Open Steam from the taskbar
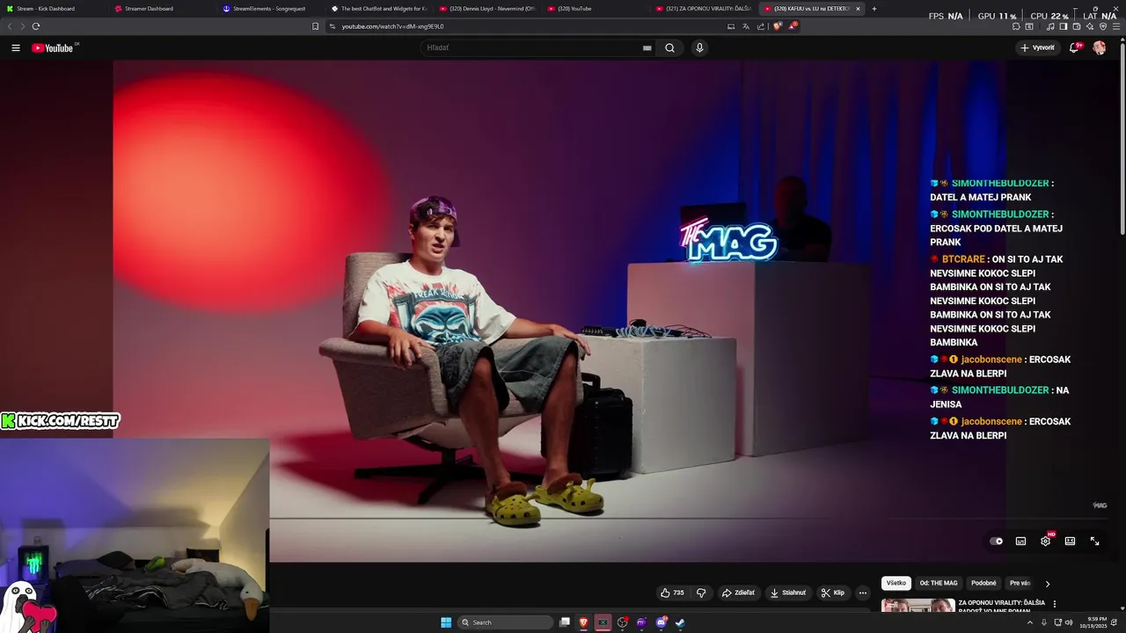The height and width of the screenshot is (633, 1126). point(680,622)
